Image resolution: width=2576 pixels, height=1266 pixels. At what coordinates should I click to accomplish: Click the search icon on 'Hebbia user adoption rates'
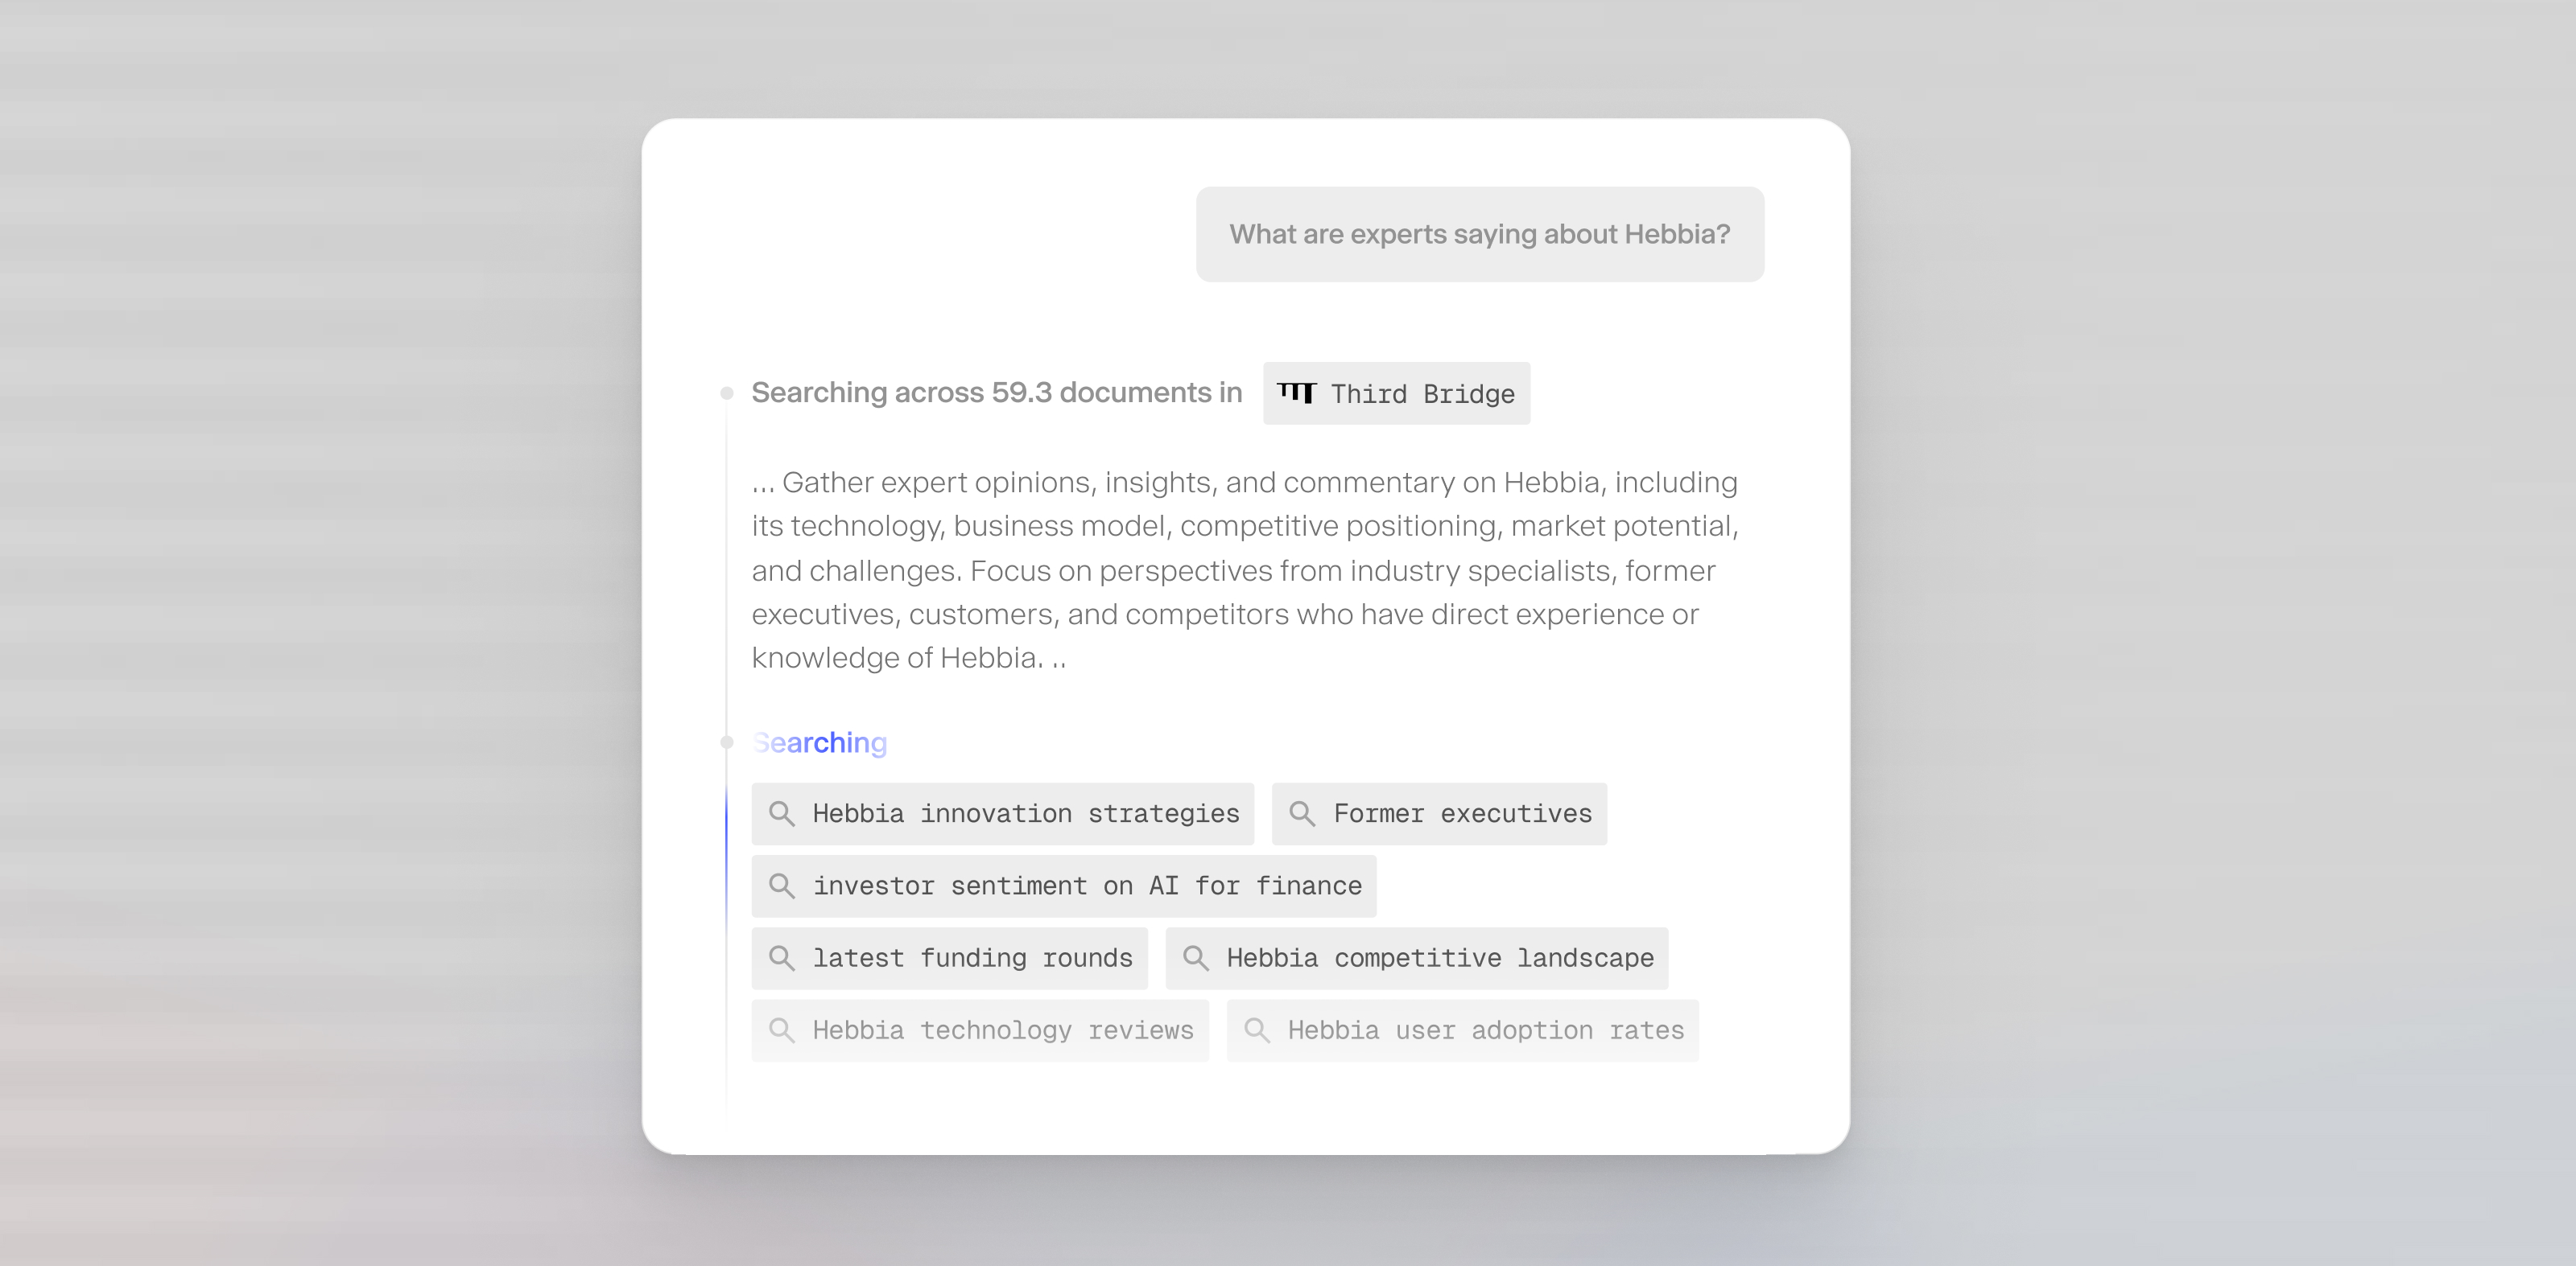point(1258,1030)
